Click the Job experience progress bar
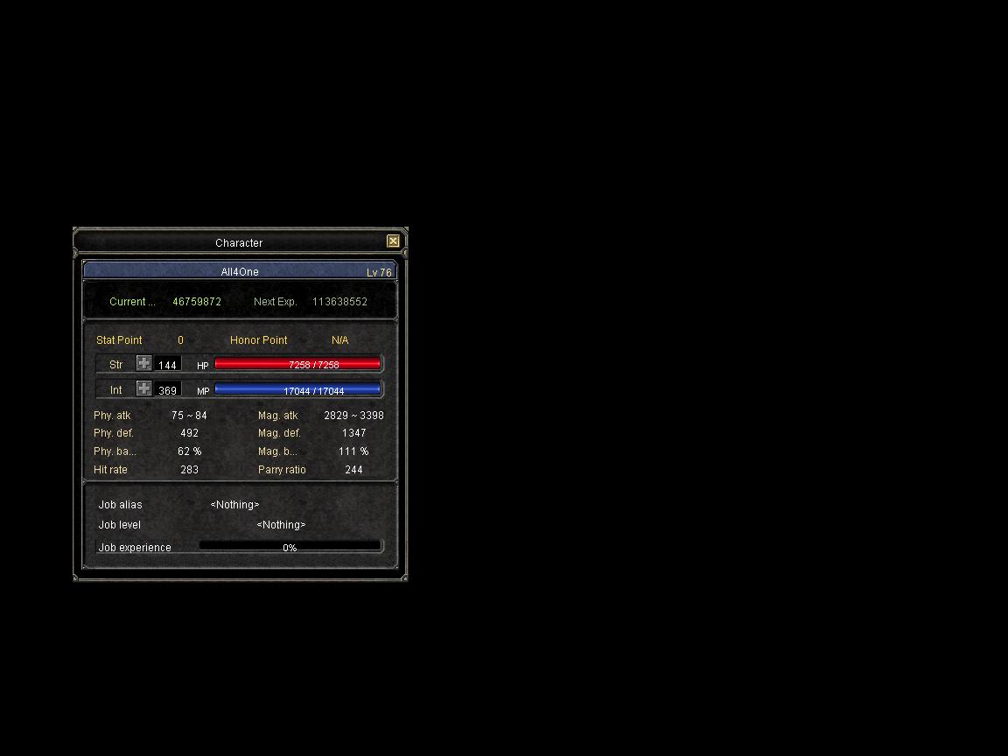This screenshot has width=1008, height=756. pyautogui.click(x=290, y=547)
